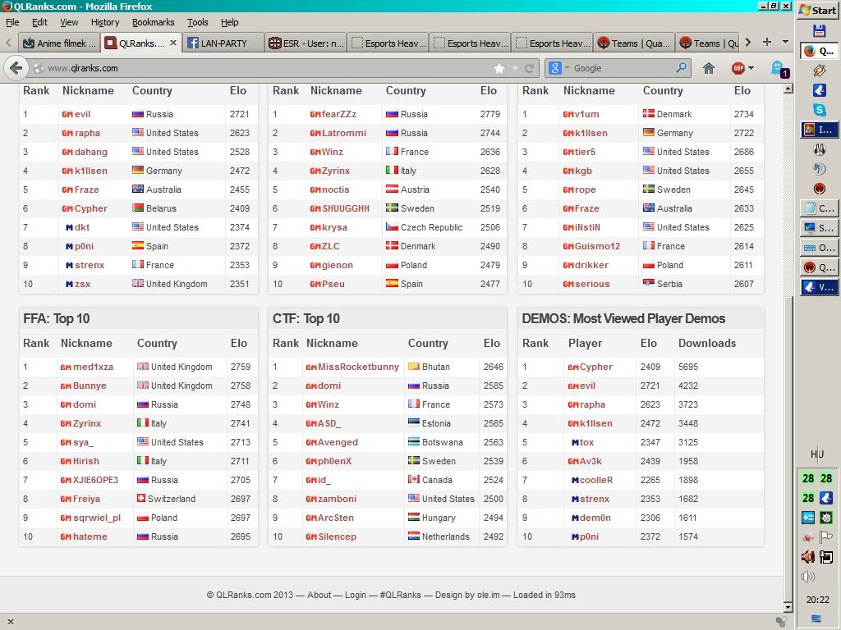
Task: Open player fearZZz profile link
Action: click(x=339, y=114)
